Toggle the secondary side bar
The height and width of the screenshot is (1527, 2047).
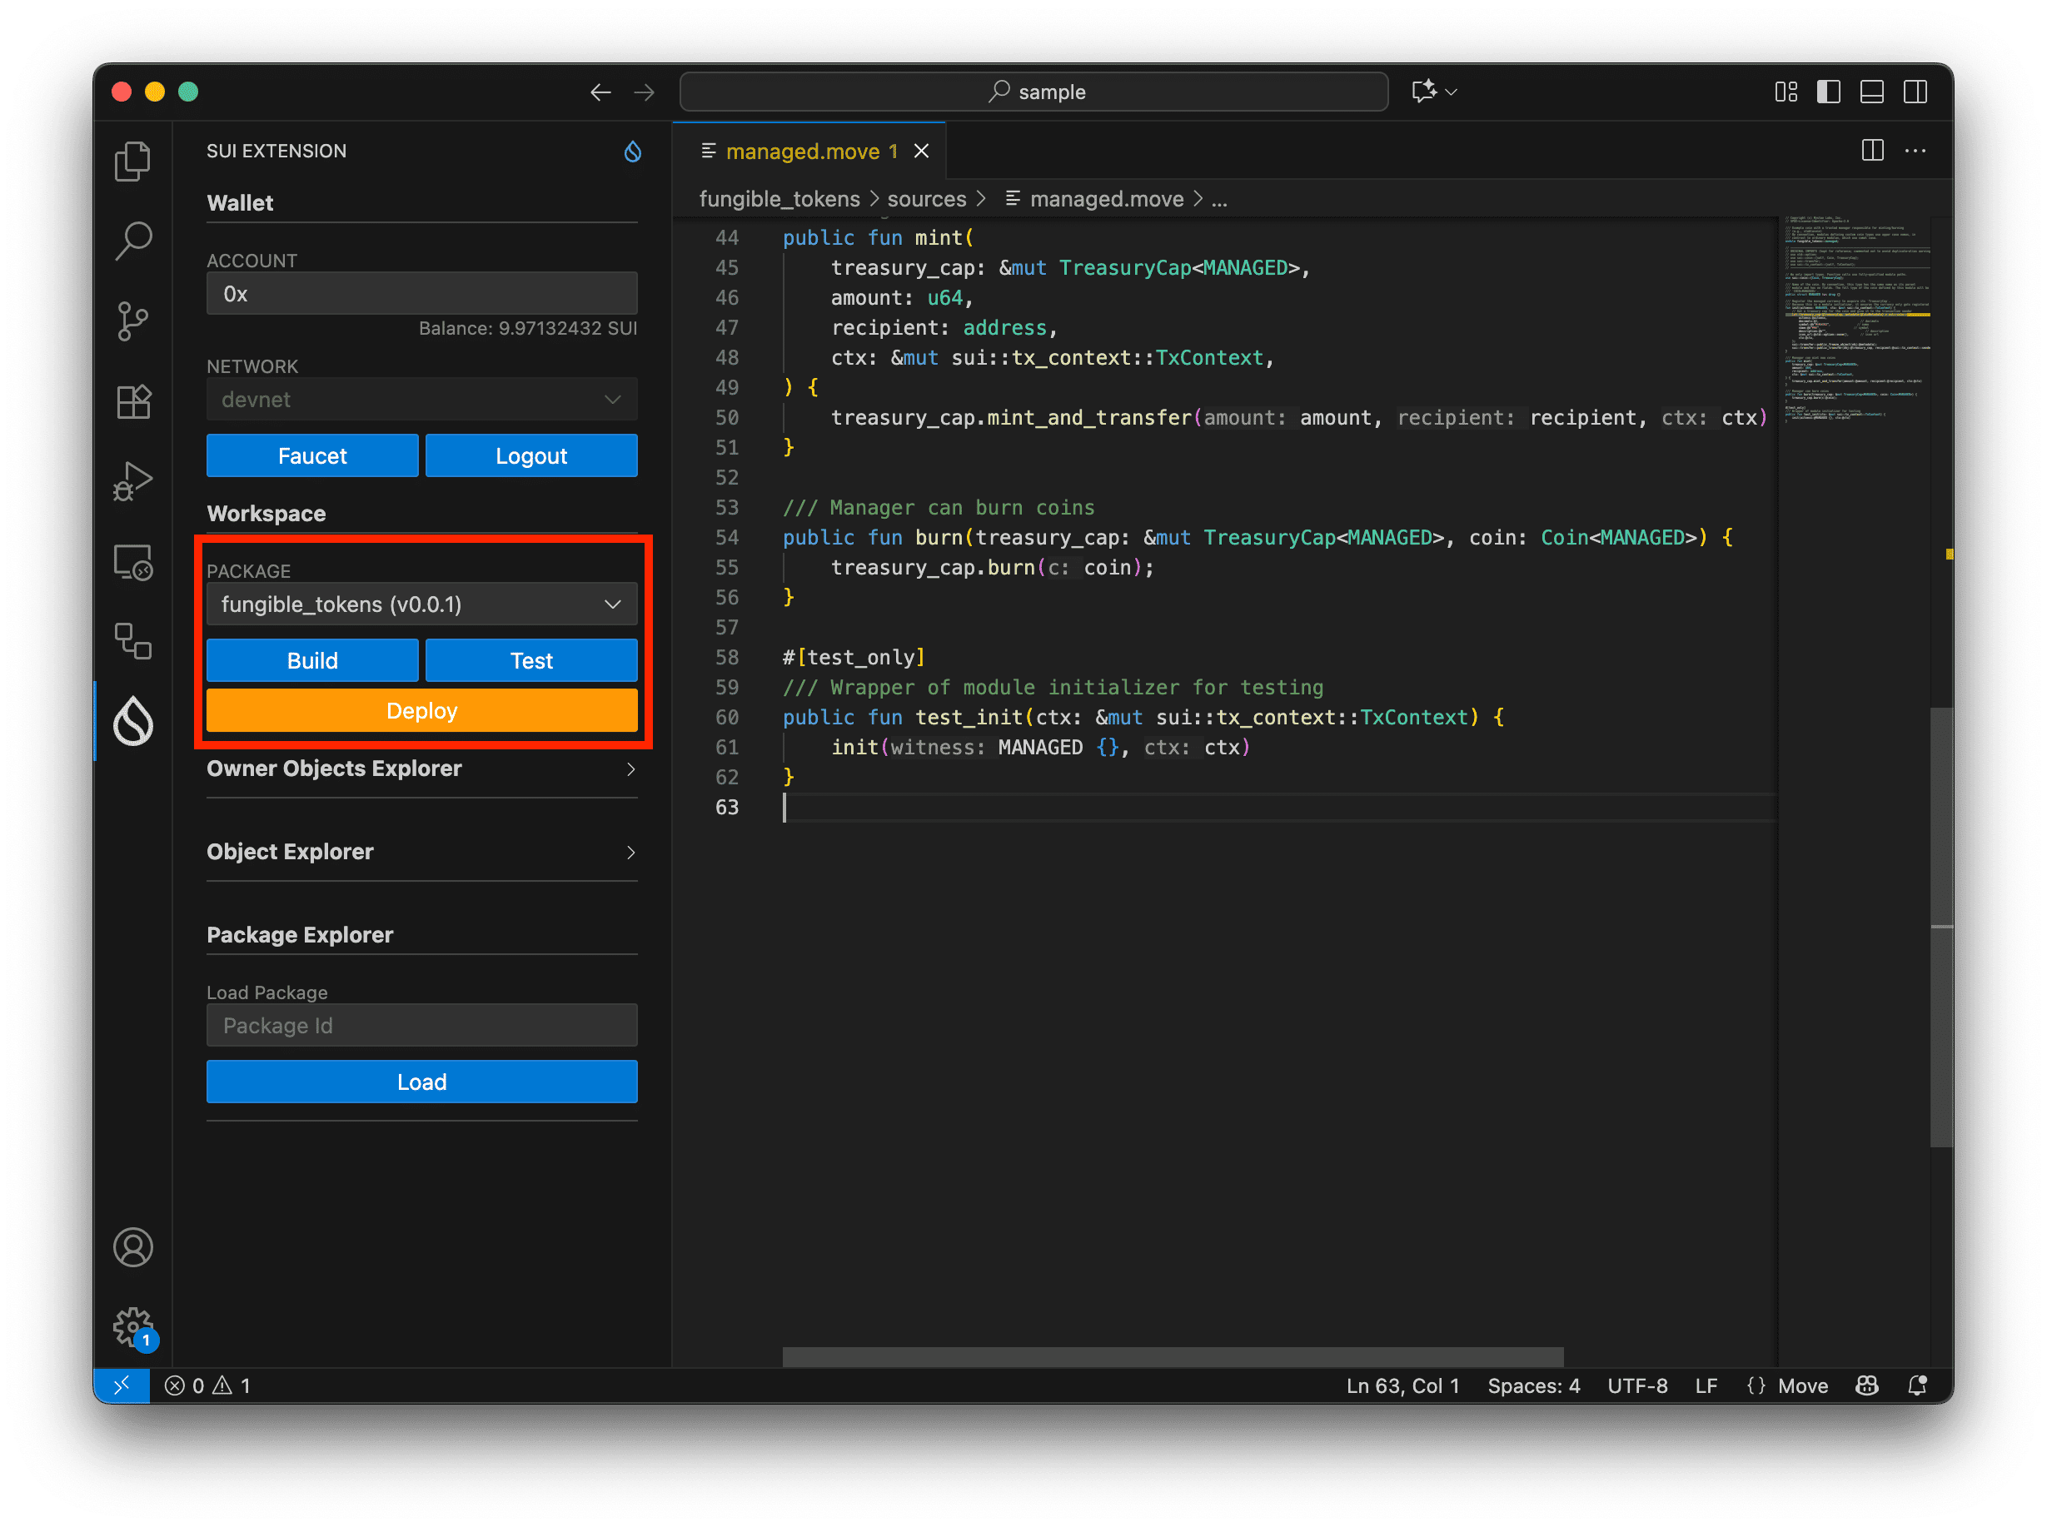coord(1915,92)
